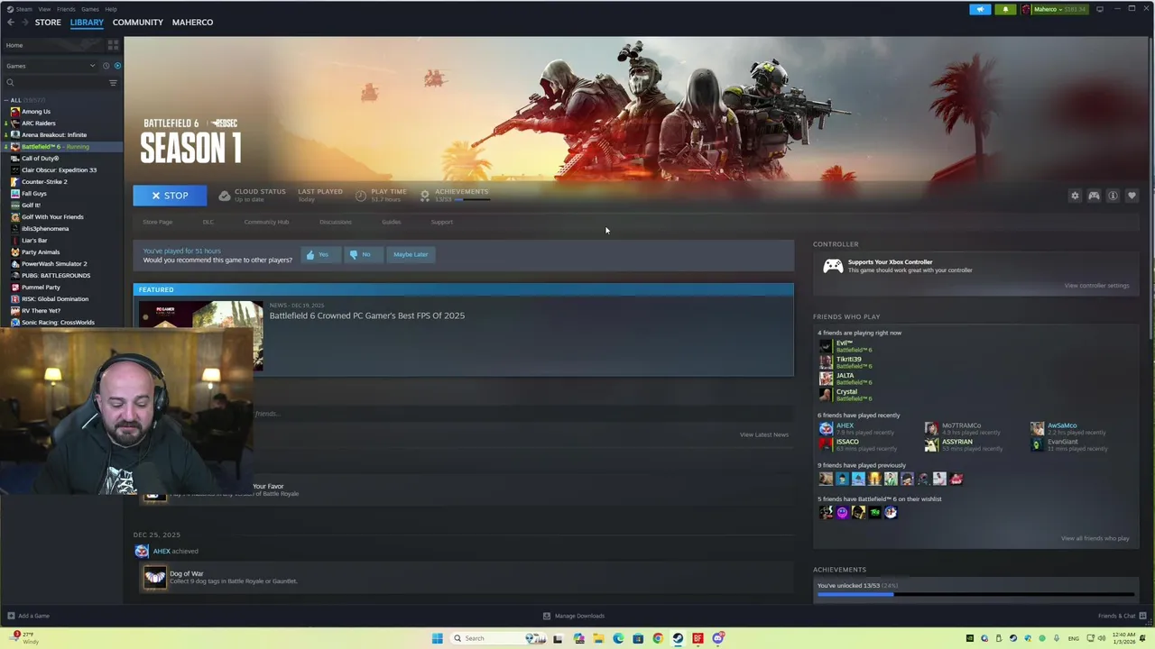The image size is (1155, 649).
Task: Open the DLC link
Action: point(208,222)
